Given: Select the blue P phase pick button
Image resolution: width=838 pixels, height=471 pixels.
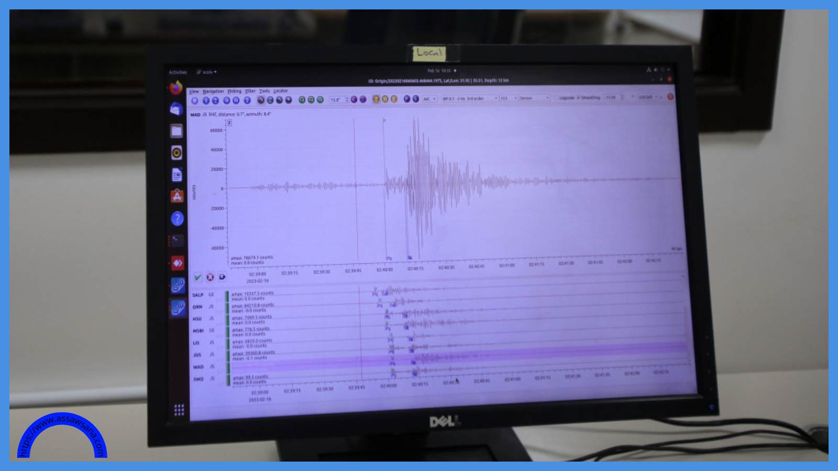Looking at the screenshot, I should (406, 99).
